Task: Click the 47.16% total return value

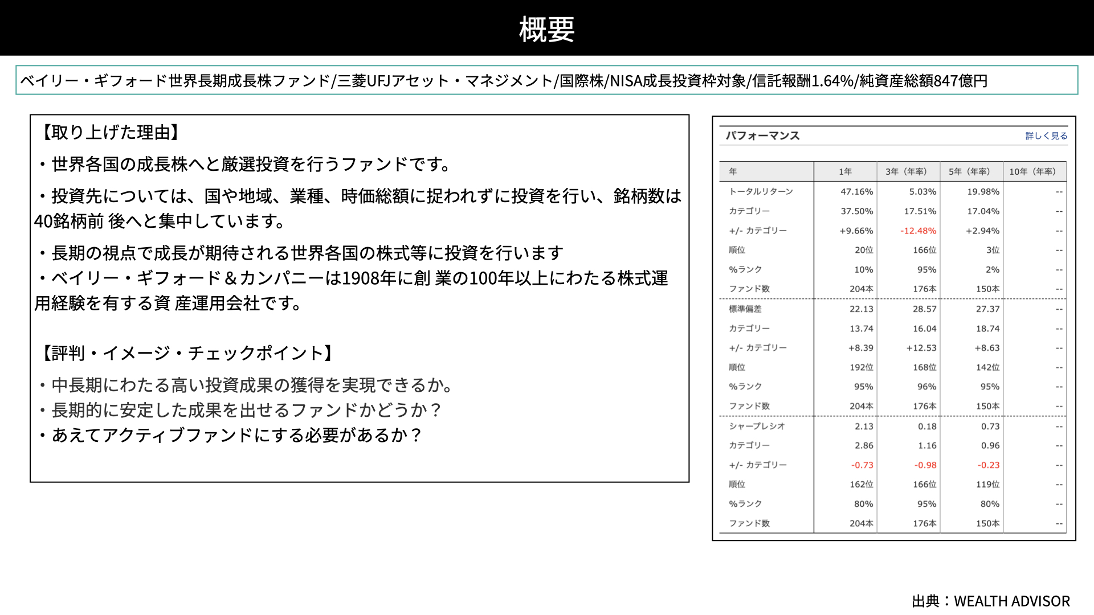Action: pyautogui.click(x=856, y=192)
